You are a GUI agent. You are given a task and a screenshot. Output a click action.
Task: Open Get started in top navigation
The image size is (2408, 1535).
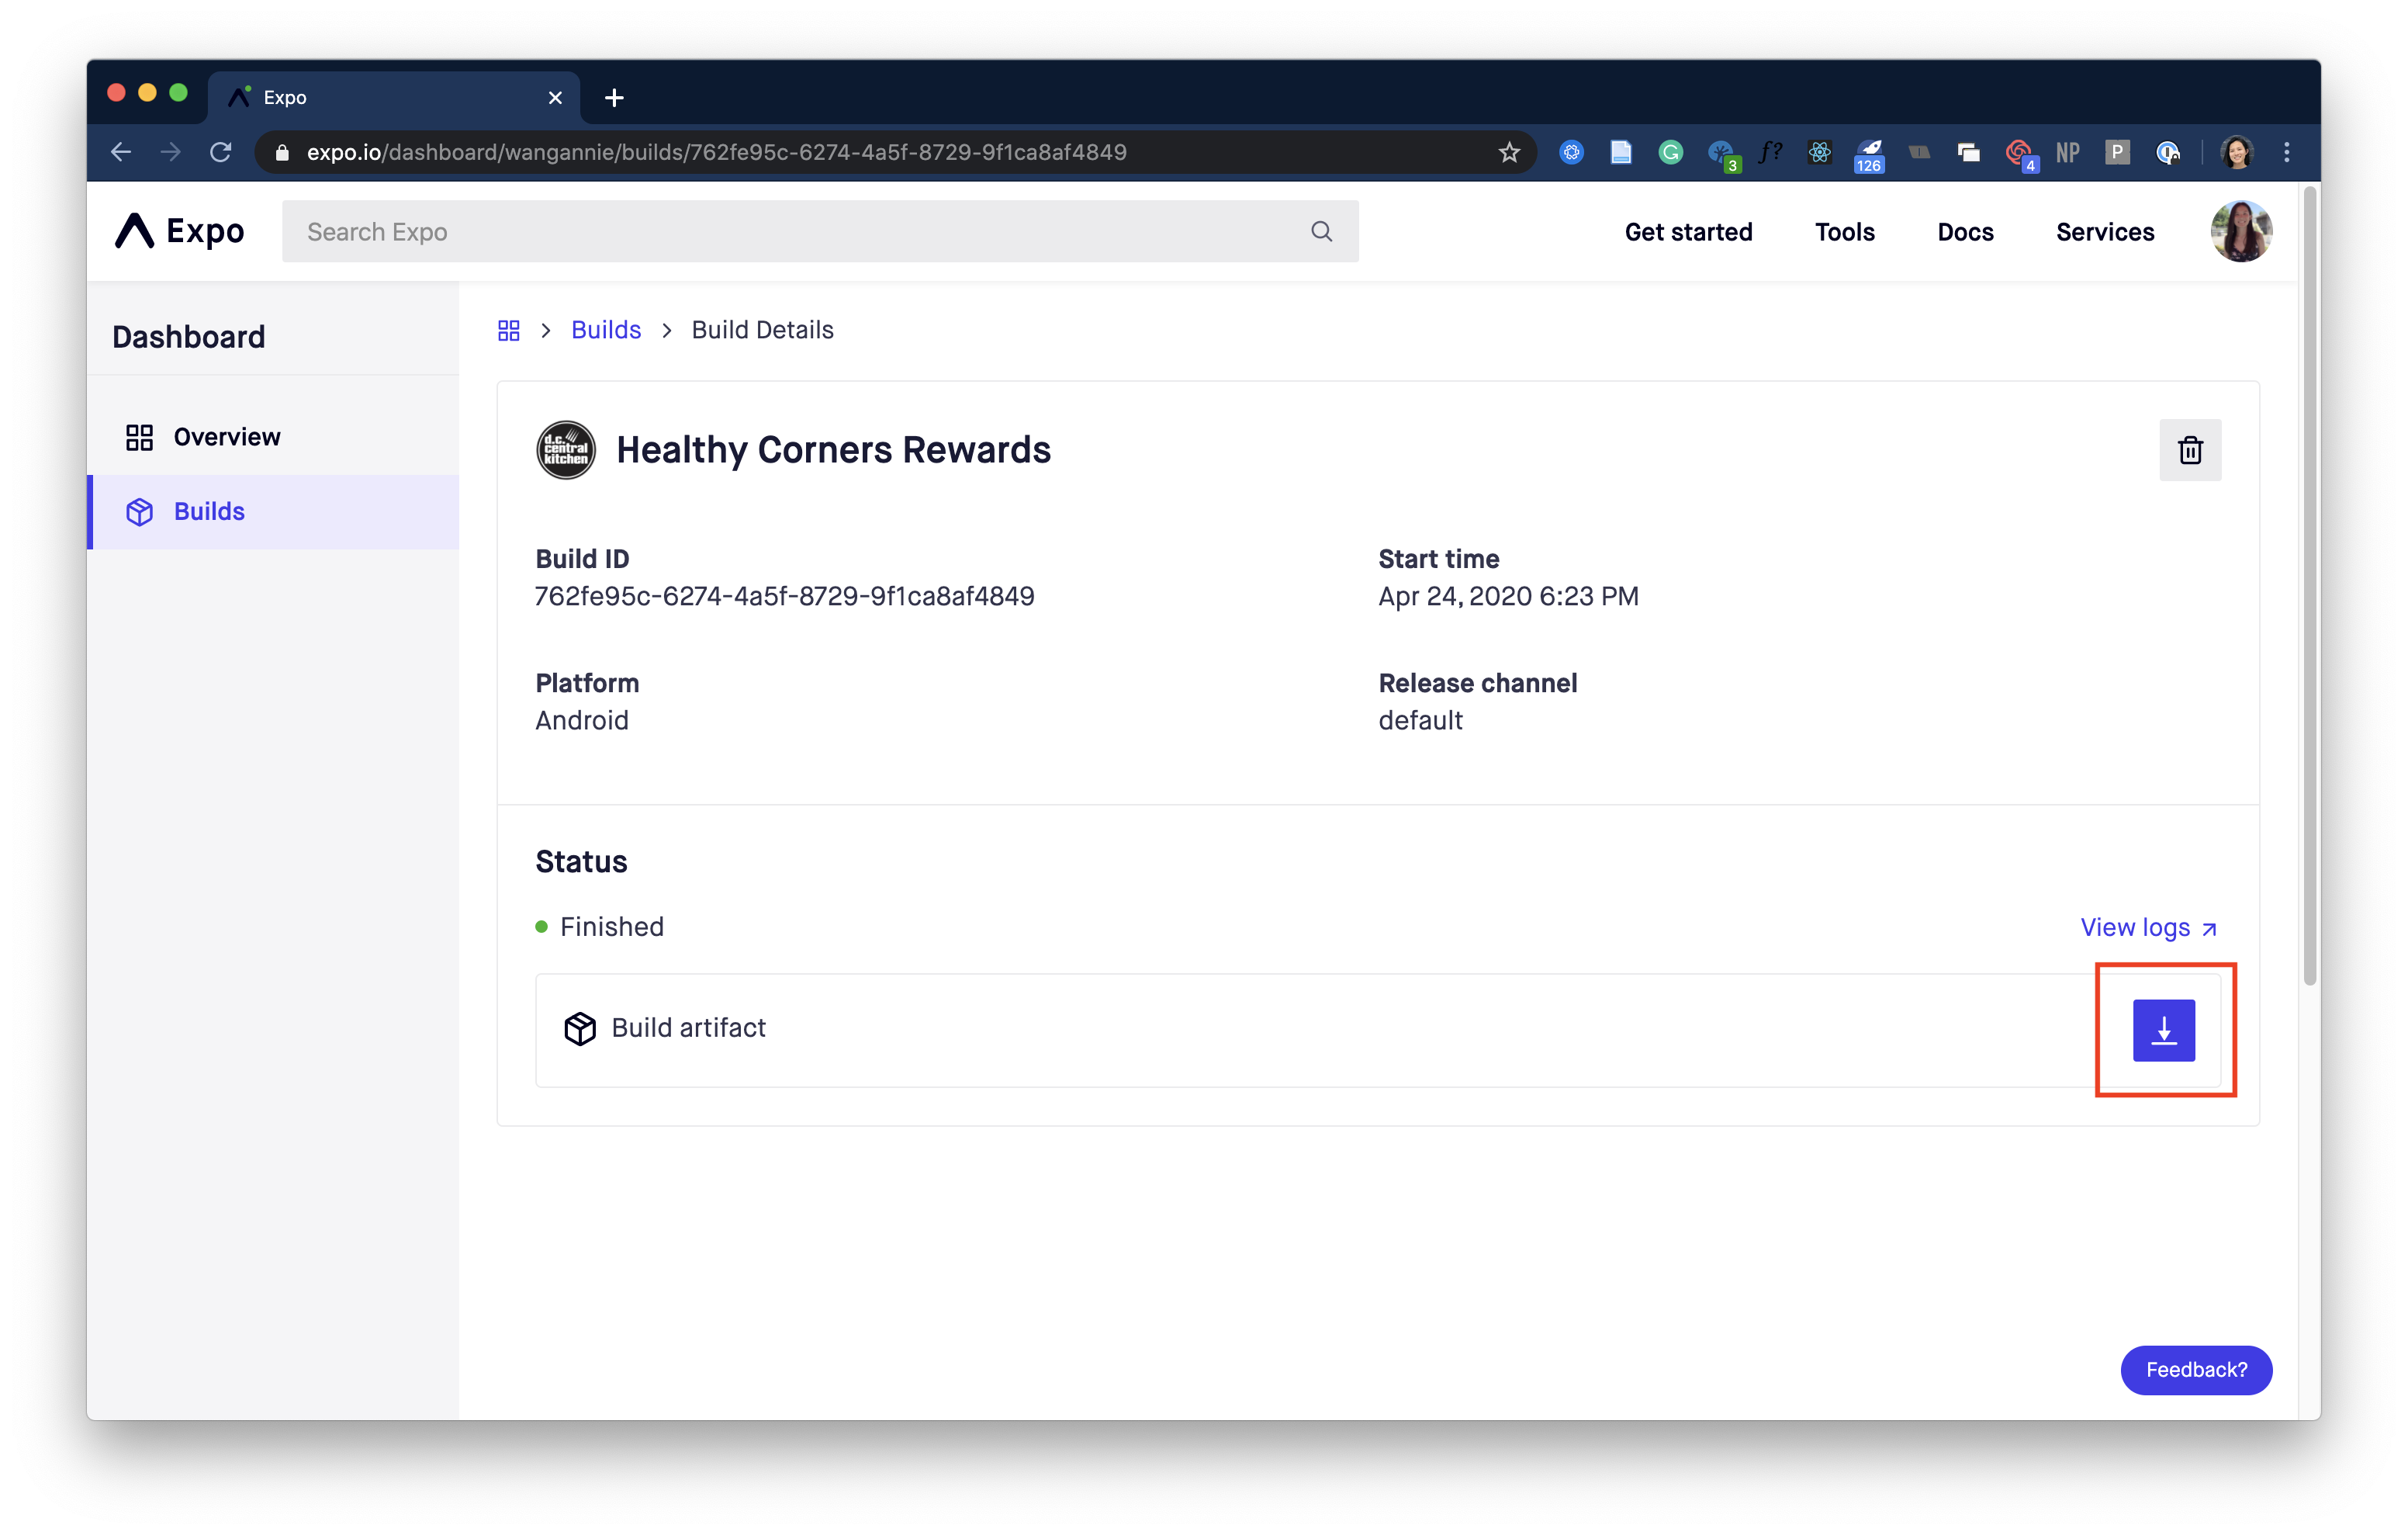pos(1688,232)
